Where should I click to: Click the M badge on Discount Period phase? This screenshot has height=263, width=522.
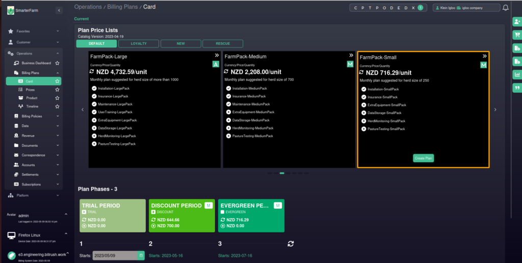click(x=208, y=205)
